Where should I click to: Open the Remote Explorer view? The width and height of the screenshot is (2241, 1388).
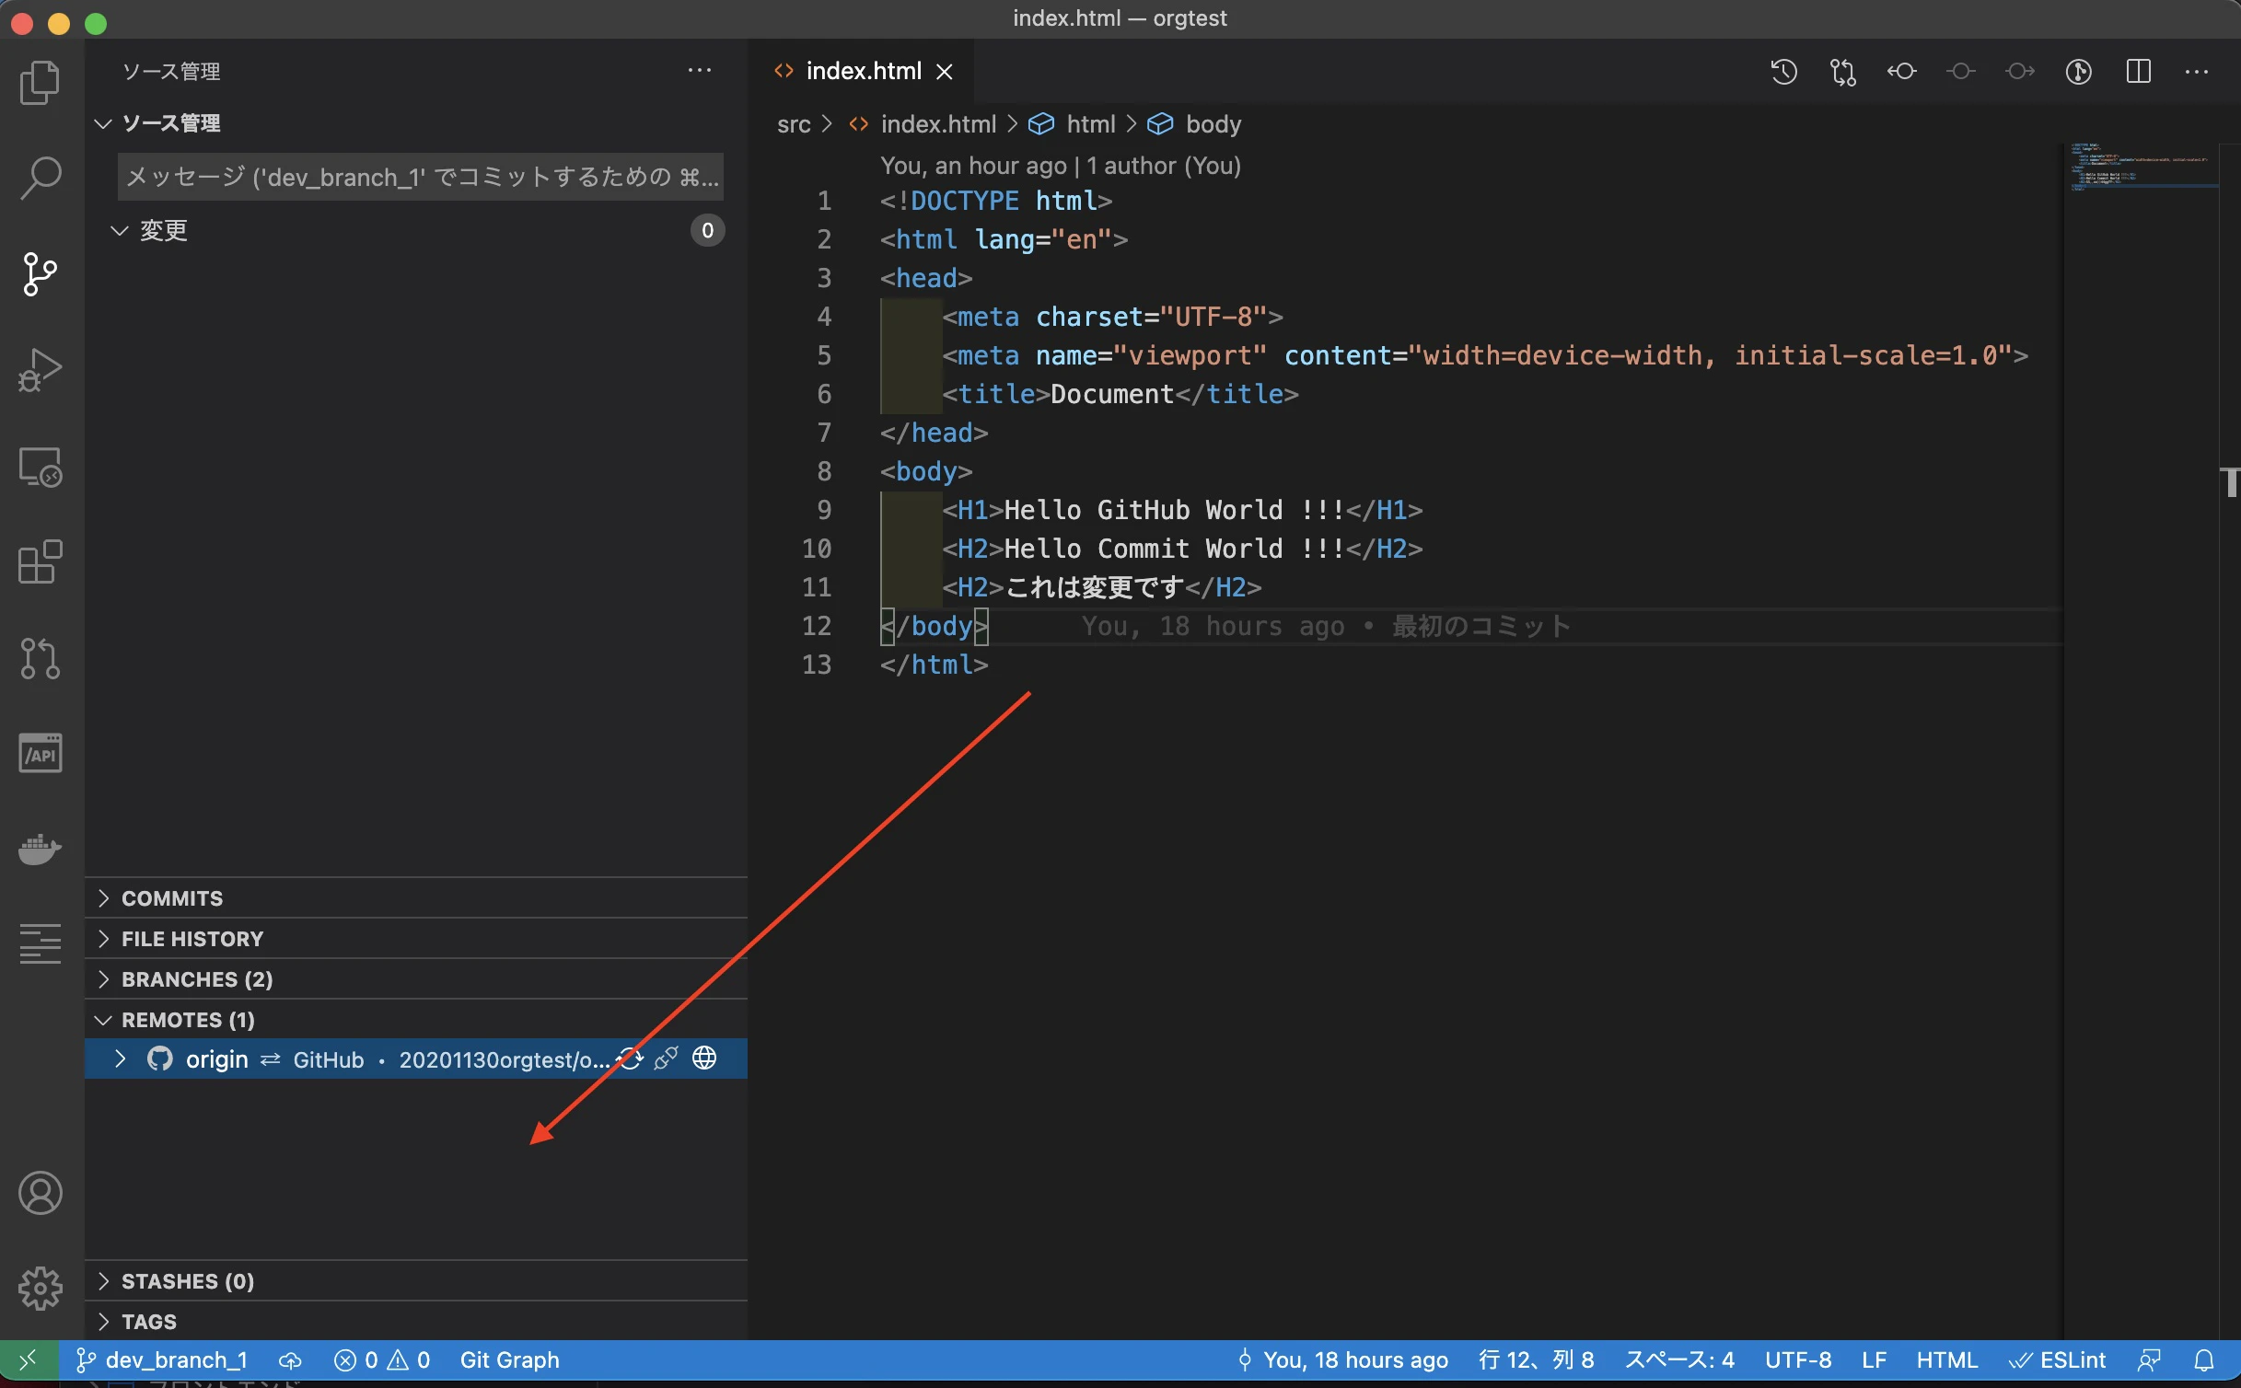click(41, 467)
